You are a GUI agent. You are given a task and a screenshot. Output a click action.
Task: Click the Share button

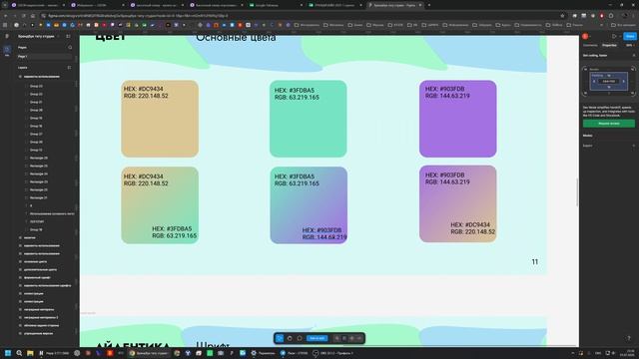(630, 36)
